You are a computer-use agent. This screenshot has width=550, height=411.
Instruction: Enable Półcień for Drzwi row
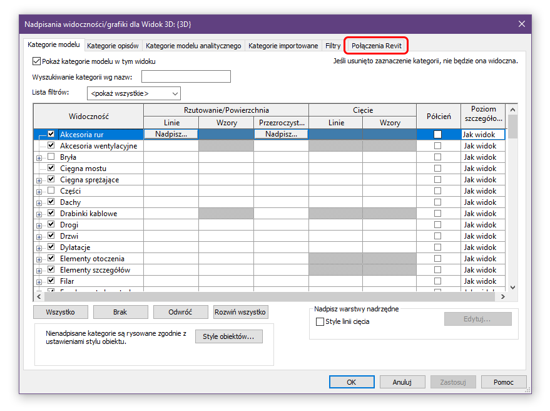pos(437,236)
